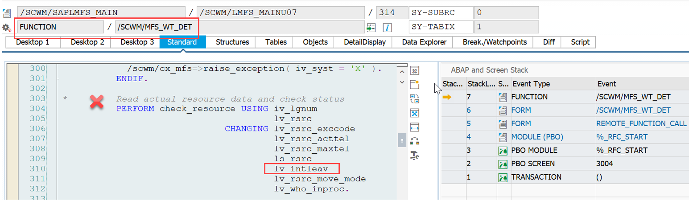The image size is (689, 201).
Task: Click the /SCWM/MFS_WT_DET link in stack level 6 row
Action: (633, 110)
